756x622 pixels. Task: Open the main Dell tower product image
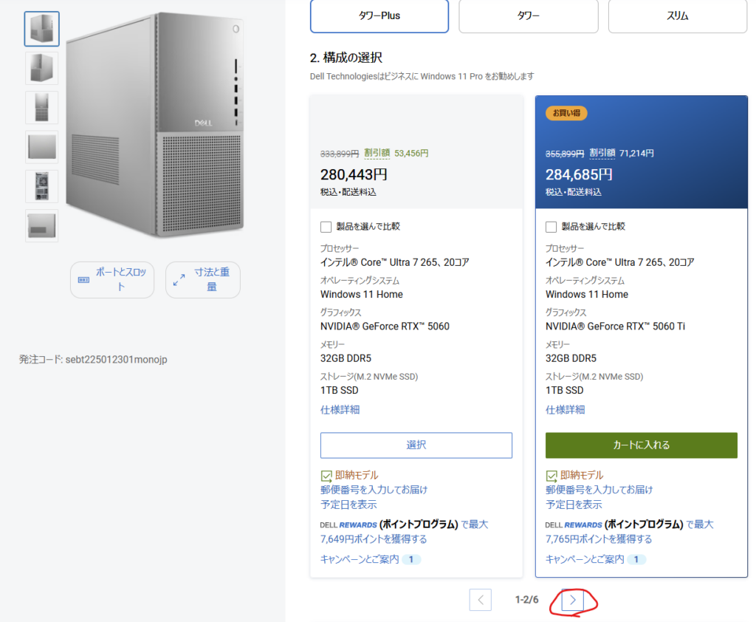pyautogui.click(x=155, y=125)
